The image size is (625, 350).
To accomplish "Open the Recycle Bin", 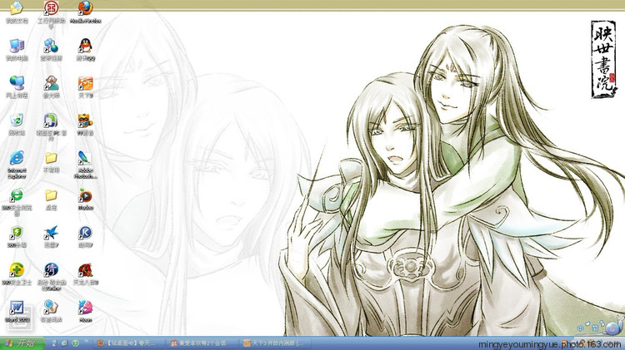I will coord(17,121).
